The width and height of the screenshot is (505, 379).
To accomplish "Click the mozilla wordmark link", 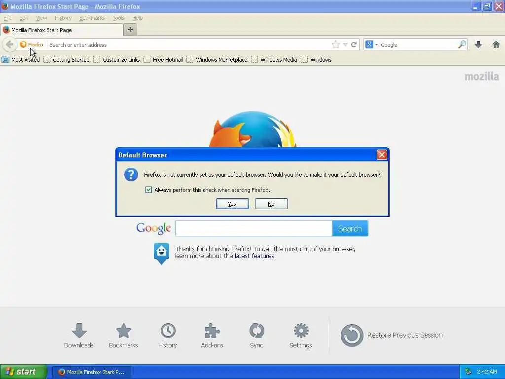I will pos(481,76).
